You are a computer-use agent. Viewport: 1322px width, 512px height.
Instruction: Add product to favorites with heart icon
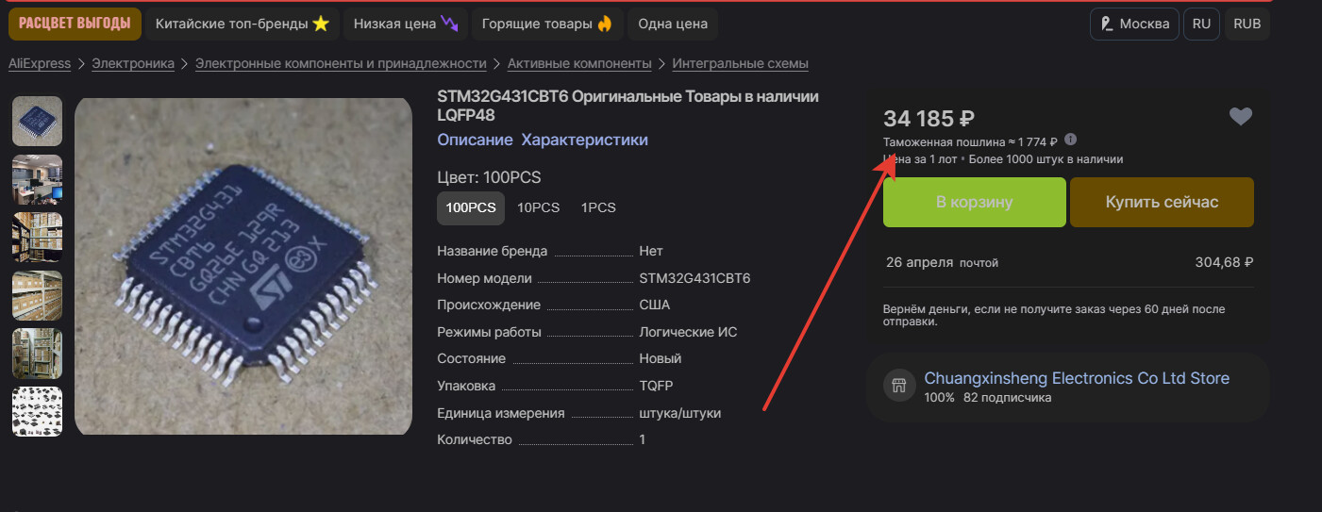tap(1240, 116)
